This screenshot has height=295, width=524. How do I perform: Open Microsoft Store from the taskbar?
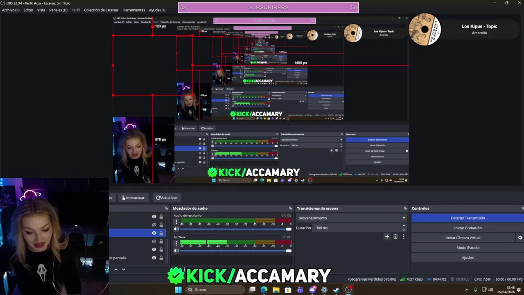click(288, 290)
